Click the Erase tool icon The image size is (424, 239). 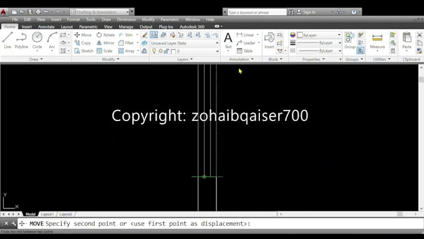pyautogui.click(x=145, y=35)
